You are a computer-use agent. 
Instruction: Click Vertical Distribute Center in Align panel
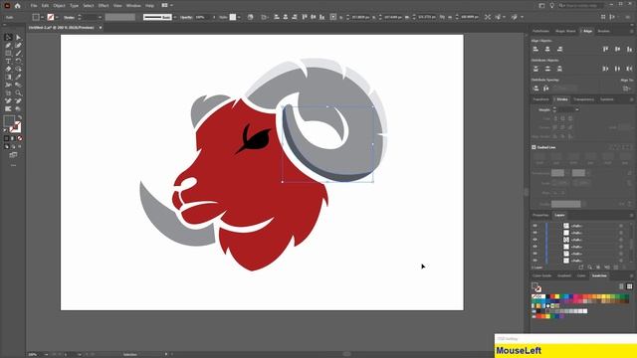(x=547, y=69)
